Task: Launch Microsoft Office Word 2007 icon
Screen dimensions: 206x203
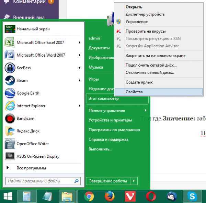Action: 10,55
